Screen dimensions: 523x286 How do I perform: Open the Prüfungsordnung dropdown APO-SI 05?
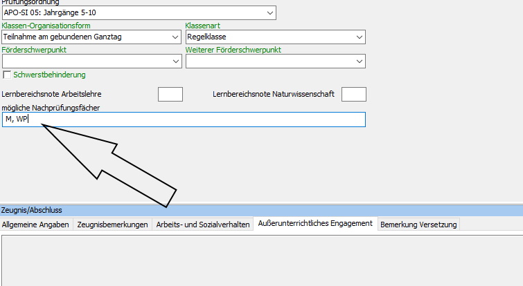[139, 13]
